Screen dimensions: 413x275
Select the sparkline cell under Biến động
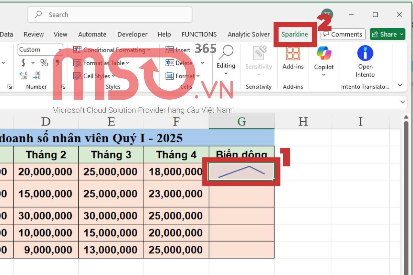pos(242,172)
